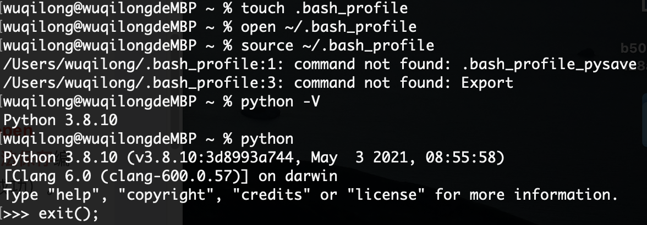Viewport: 647px width, 225px height.
Task: Click the 'open ~/.bash_profile' command line
Action: pos(210,27)
